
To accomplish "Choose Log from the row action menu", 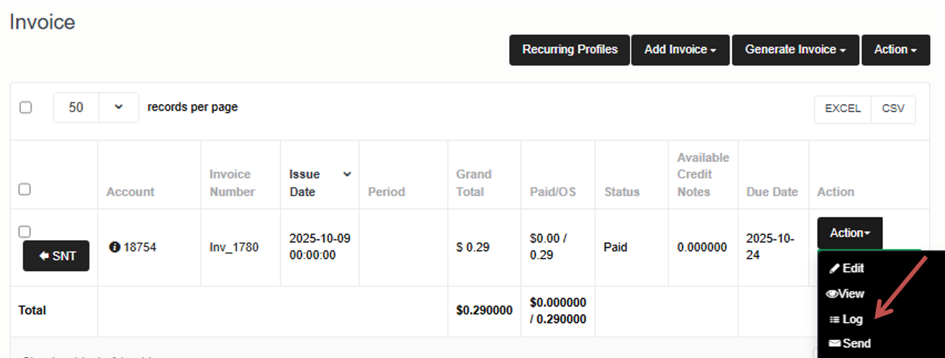I will [x=852, y=319].
